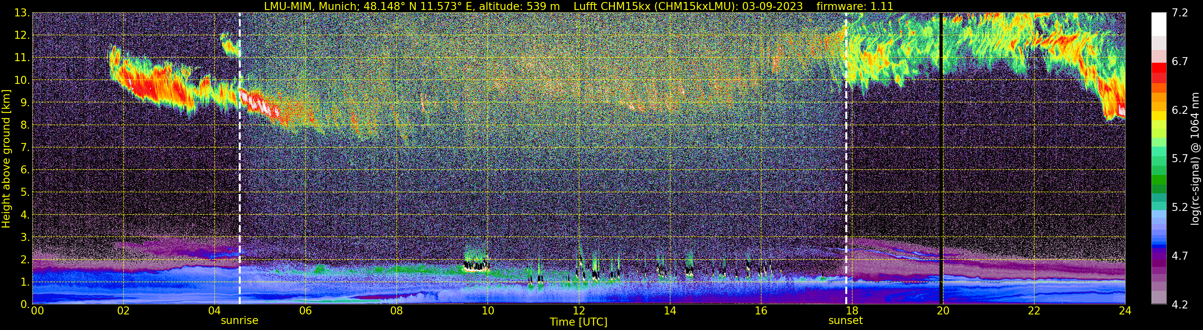Click the height tick label 10.
Screen dimensions: 1203x330
pyautogui.click(x=22, y=80)
